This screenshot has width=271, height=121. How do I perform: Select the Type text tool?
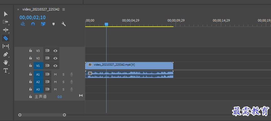tap(6, 70)
